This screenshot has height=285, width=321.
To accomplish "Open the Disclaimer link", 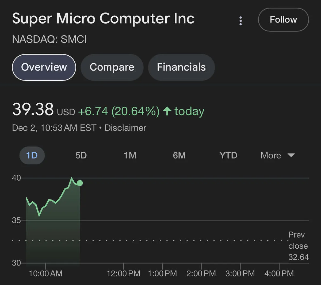I will [x=125, y=128].
